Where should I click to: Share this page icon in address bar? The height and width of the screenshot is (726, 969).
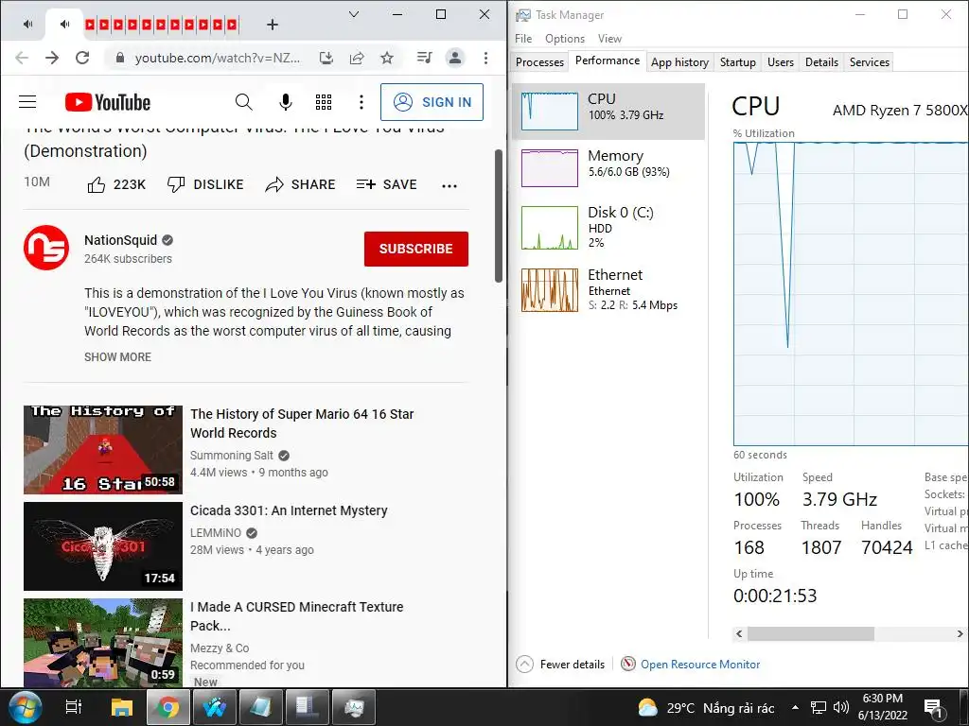coord(357,58)
